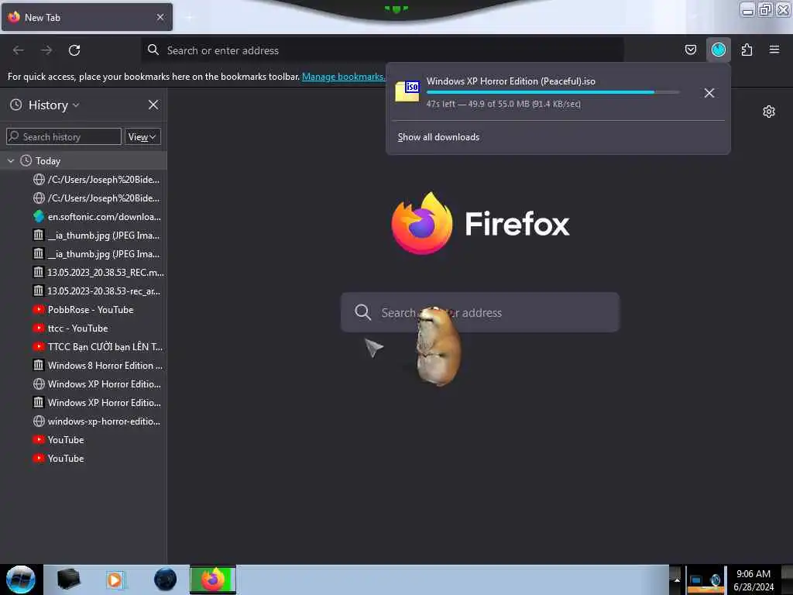The height and width of the screenshot is (595, 793).
Task: Click the download progress bar
Action: pos(553,92)
